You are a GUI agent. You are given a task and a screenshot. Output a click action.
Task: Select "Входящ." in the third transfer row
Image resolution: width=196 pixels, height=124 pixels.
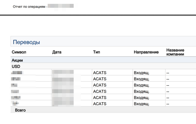[142, 85]
